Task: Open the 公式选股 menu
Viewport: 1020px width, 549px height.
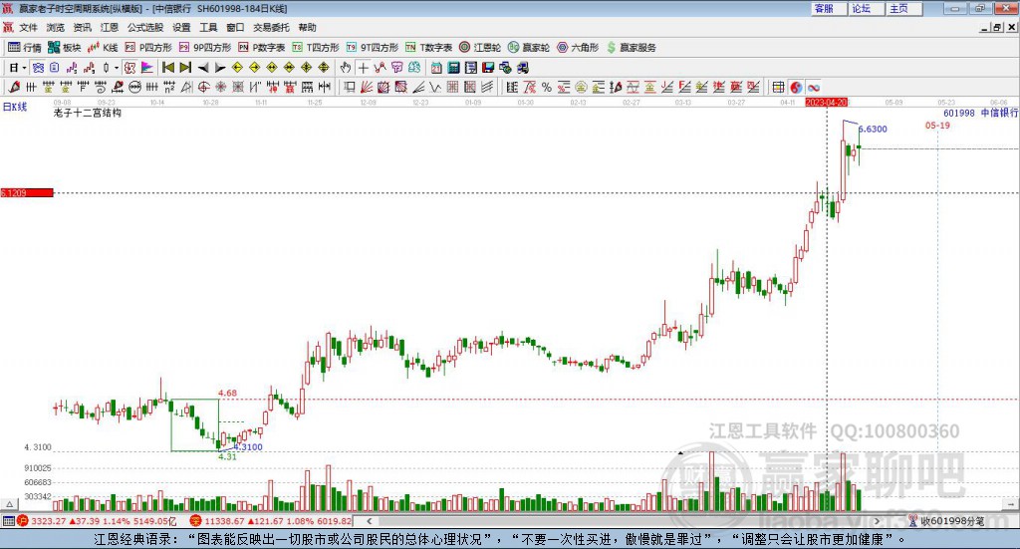Action: point(145,27)
